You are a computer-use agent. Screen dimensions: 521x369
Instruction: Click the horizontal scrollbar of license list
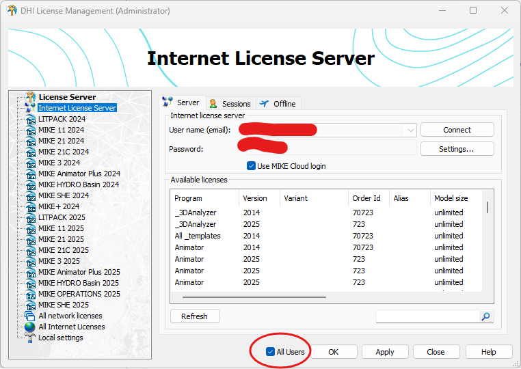click(254, 297)
